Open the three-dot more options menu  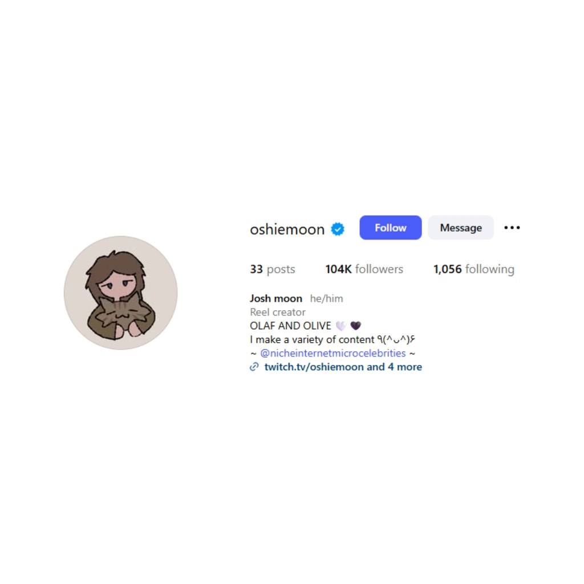(512, 228)
